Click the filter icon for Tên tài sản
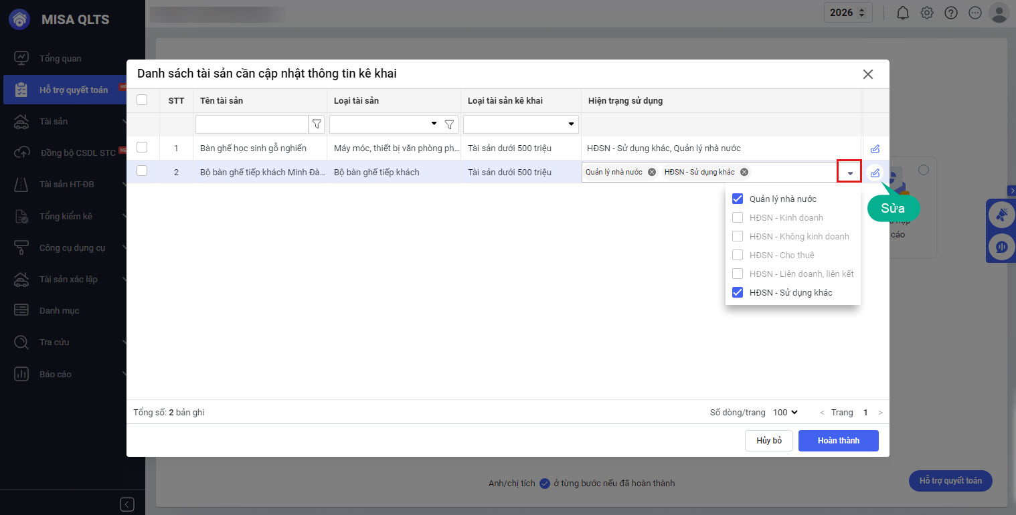 tap(317, 124)
